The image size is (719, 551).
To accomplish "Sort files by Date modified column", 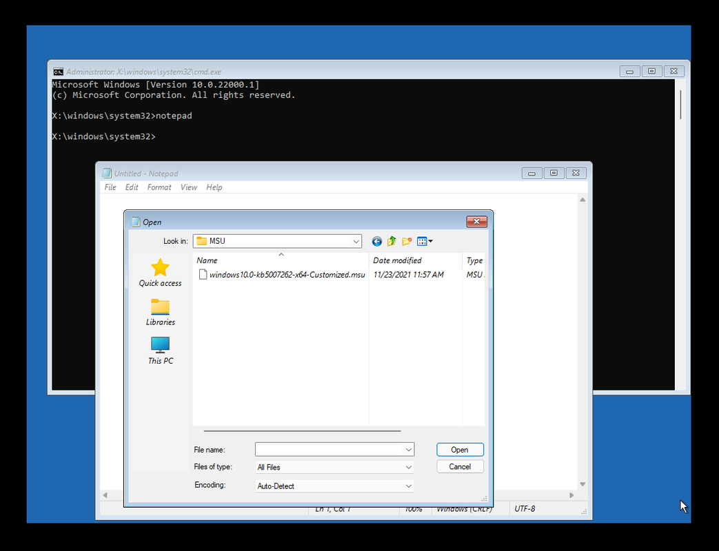I will (x=416, y=260).
